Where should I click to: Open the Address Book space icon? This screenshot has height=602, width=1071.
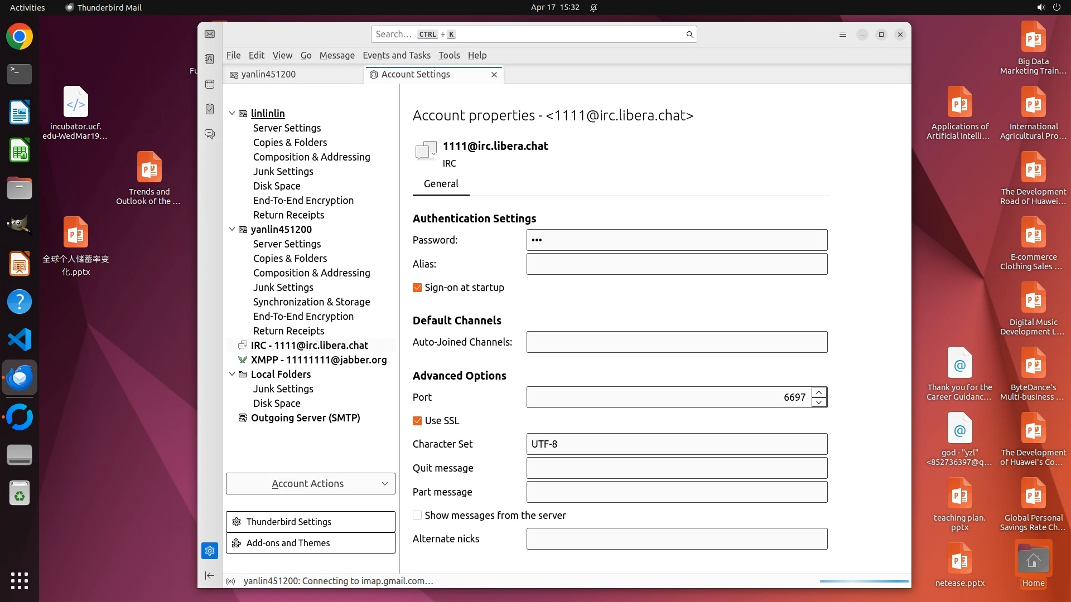point(210,59)
